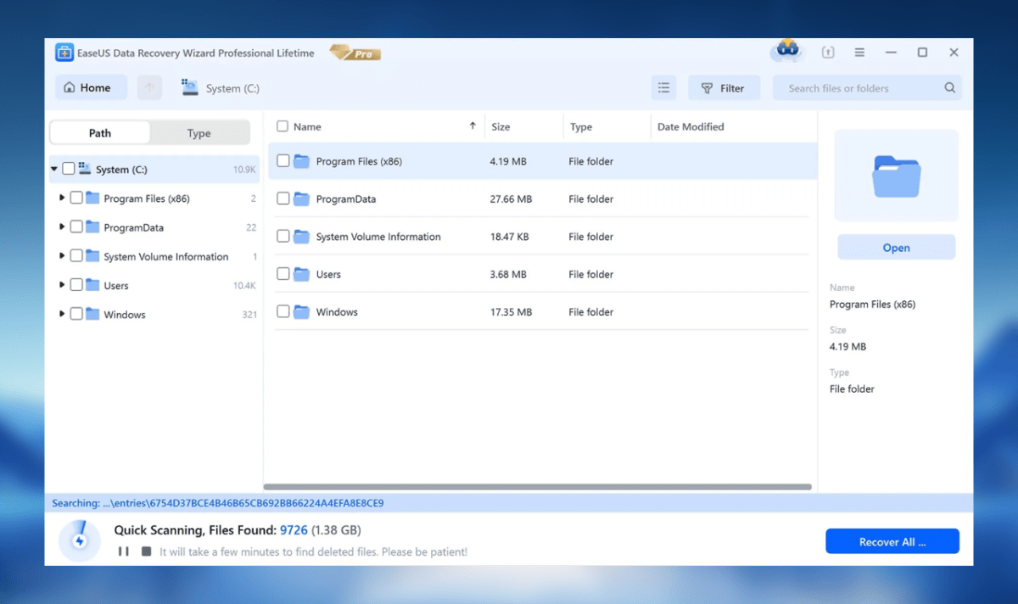Click the Windows row 17.35 MB size
1018x604 pixels.
(511, 312)
